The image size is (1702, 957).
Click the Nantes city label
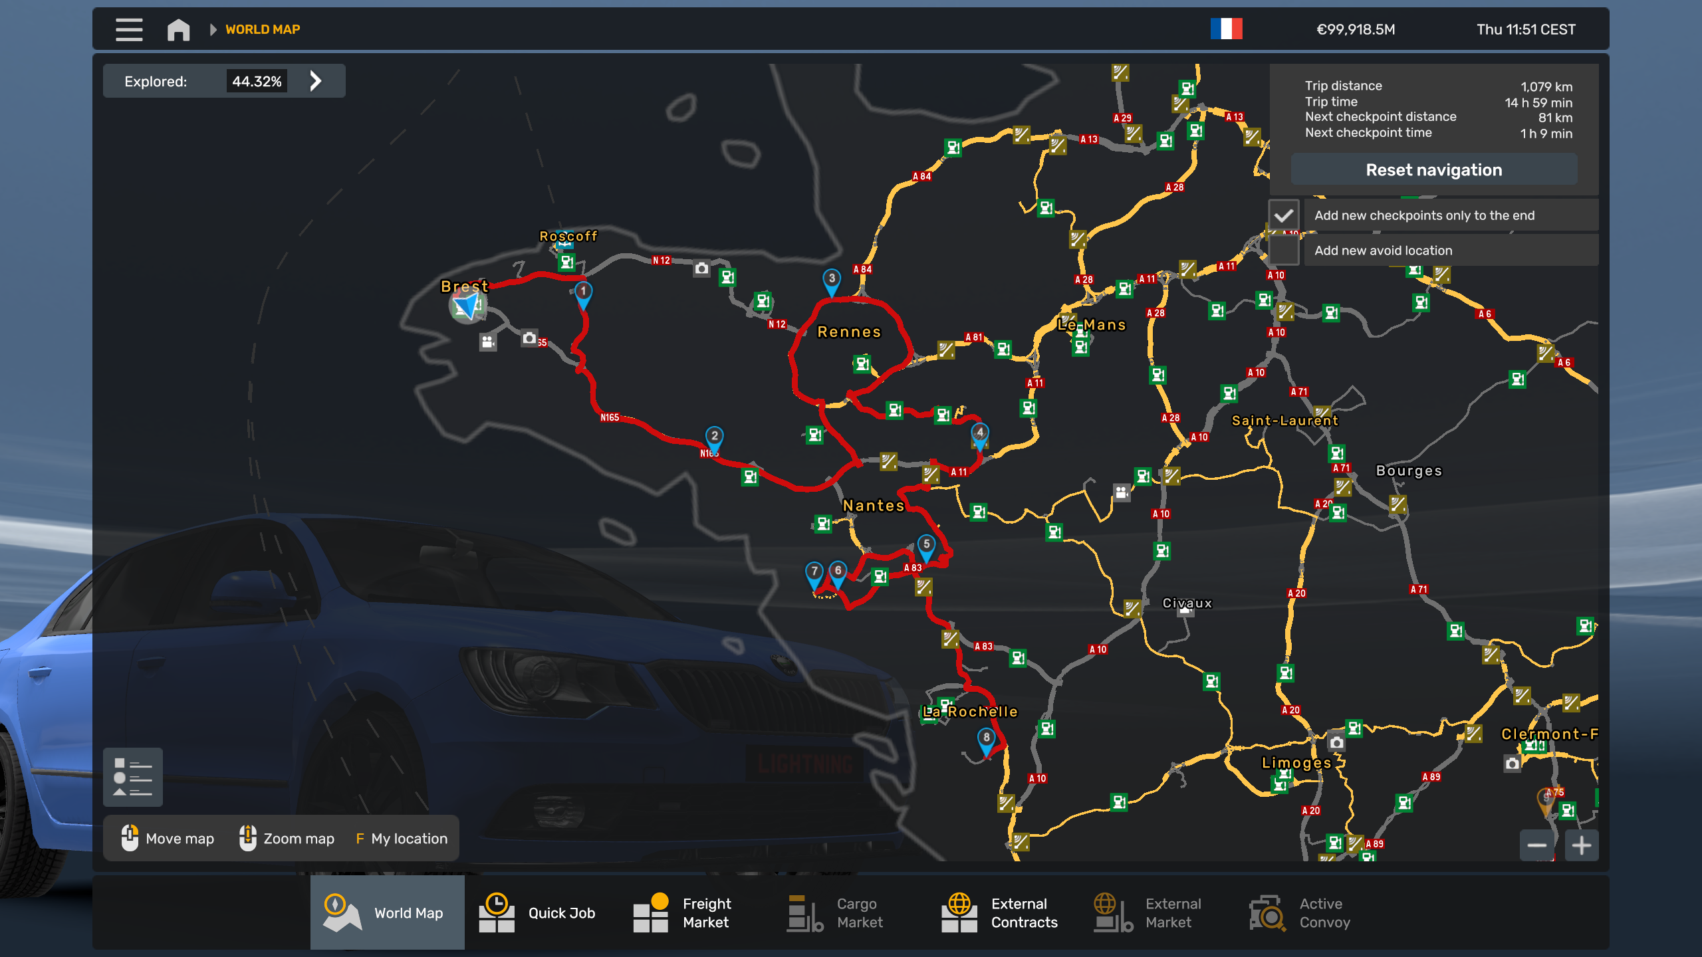click(873, 506)
